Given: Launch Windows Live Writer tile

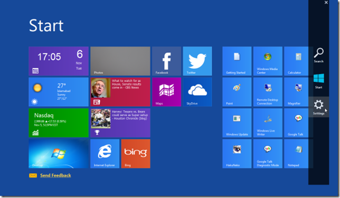Looking at the screenshot, I should (268, 122).
